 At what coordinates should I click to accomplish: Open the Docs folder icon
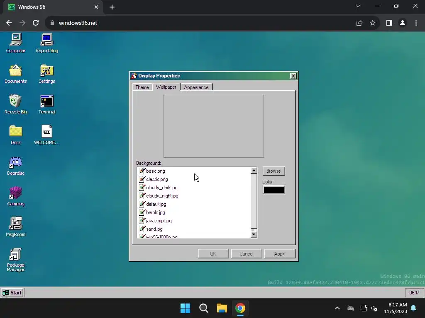(16, 135)
